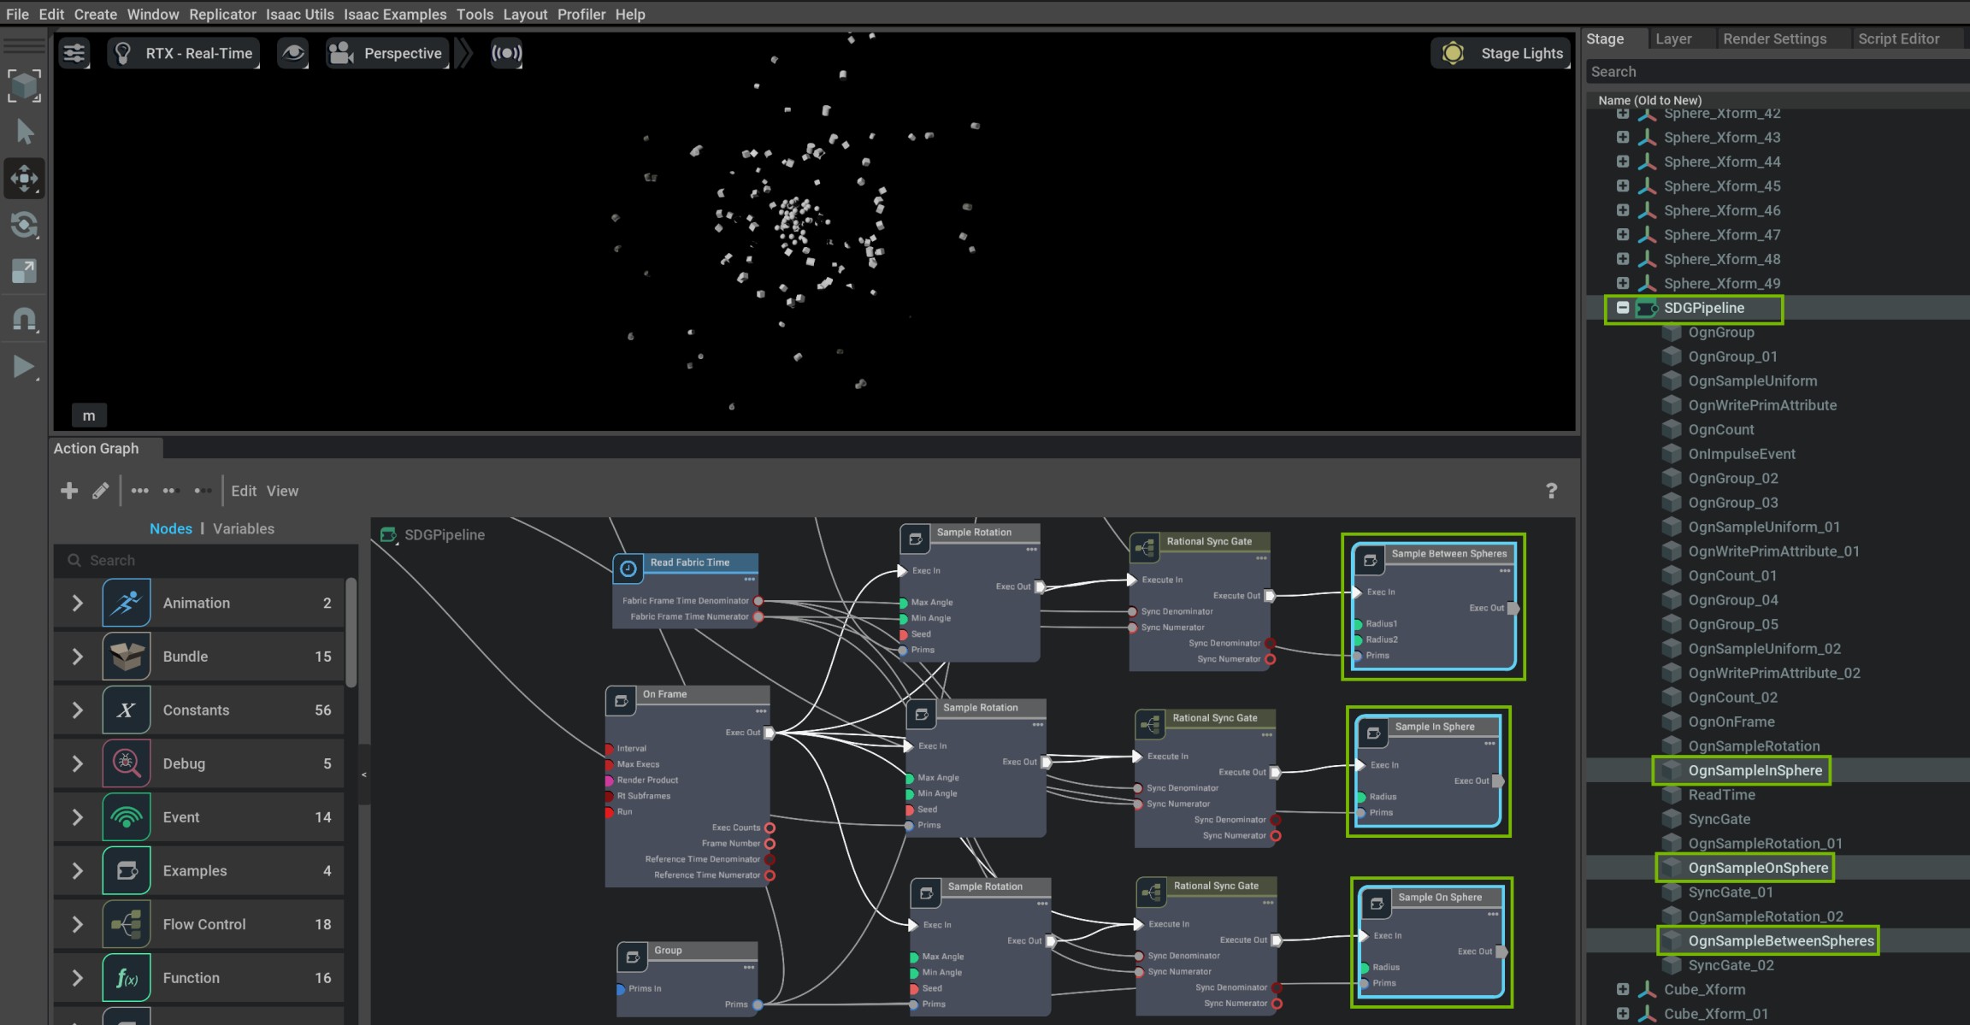
Task: Click the Action Graph add (plus) icon
Action: tap(69, 491)
